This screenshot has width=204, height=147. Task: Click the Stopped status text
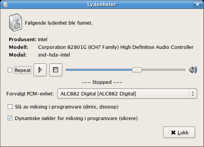pyautogui.click(x=102, y=82)
